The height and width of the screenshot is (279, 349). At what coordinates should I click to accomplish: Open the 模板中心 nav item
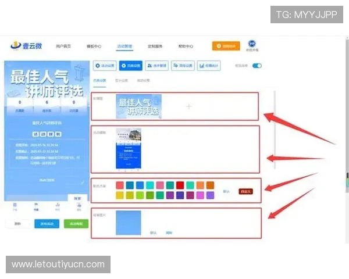pyautogui.click(x=94, y=46)
